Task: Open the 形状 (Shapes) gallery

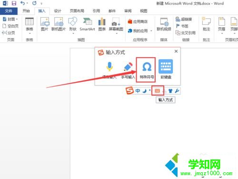Action: 73,25
